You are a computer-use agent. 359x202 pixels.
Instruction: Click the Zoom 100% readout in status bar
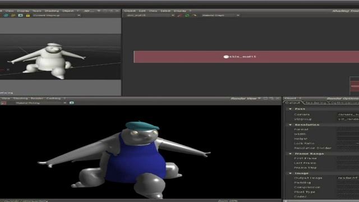point(228,201)
